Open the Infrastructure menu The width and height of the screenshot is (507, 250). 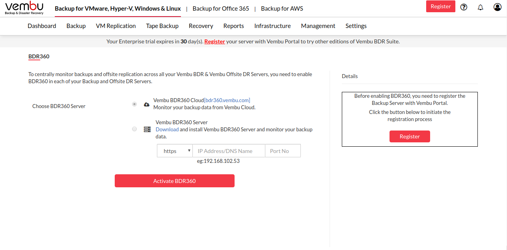pyautogui.click(x=272, y=26)
